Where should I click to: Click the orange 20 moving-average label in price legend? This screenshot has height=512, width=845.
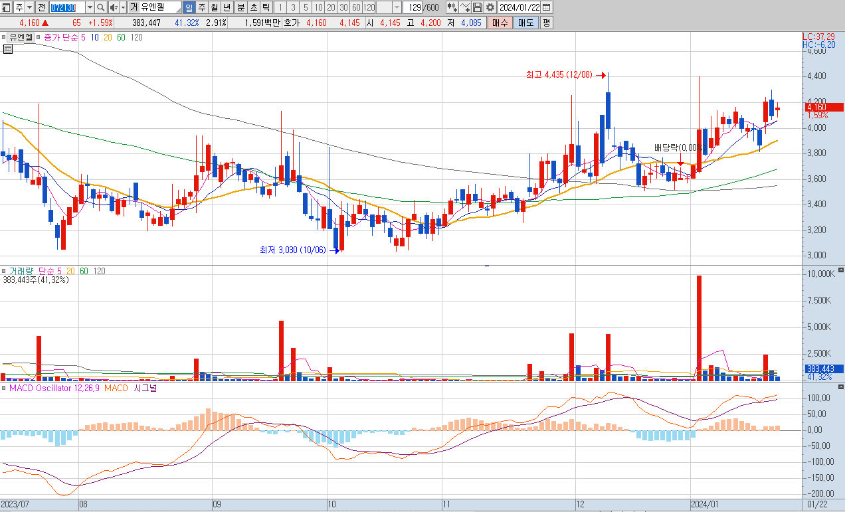pyautogui.click(x=107, y=38)
